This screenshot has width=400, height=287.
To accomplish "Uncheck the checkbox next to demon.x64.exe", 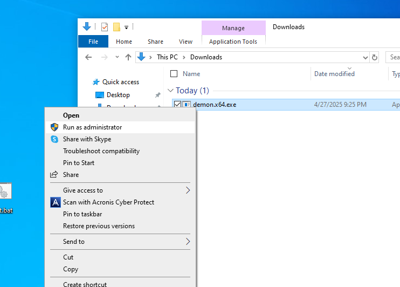I will coord(177,105).
